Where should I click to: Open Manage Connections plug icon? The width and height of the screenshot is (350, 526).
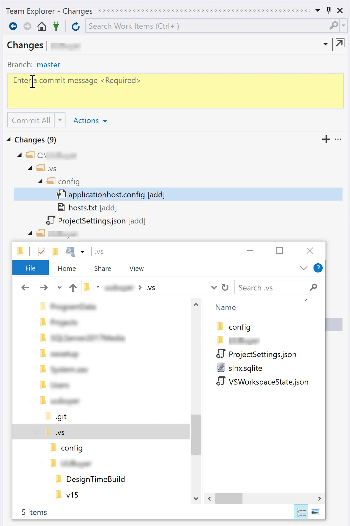(x=56, y=26)
